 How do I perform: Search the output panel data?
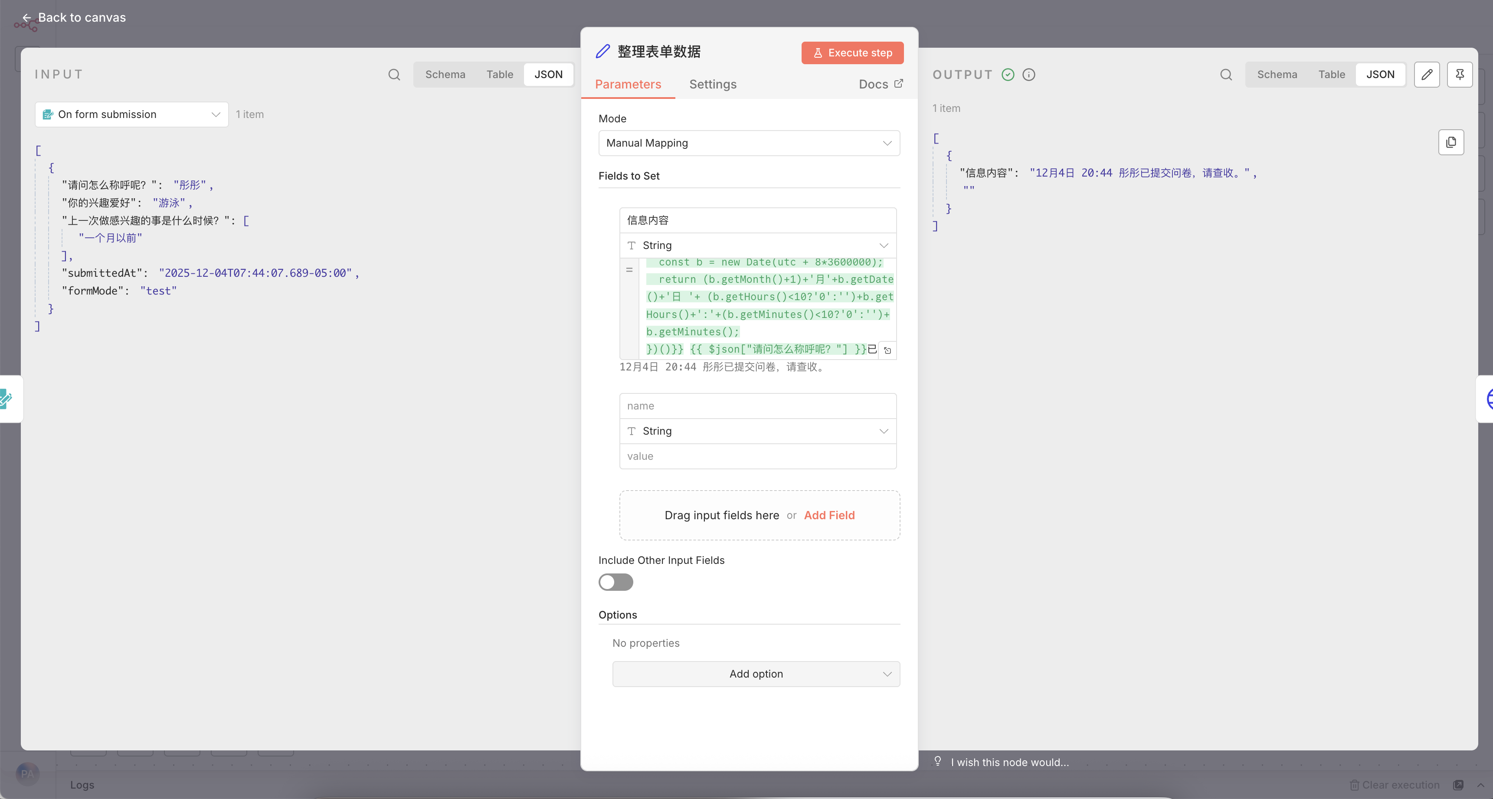click(1226, 74)
